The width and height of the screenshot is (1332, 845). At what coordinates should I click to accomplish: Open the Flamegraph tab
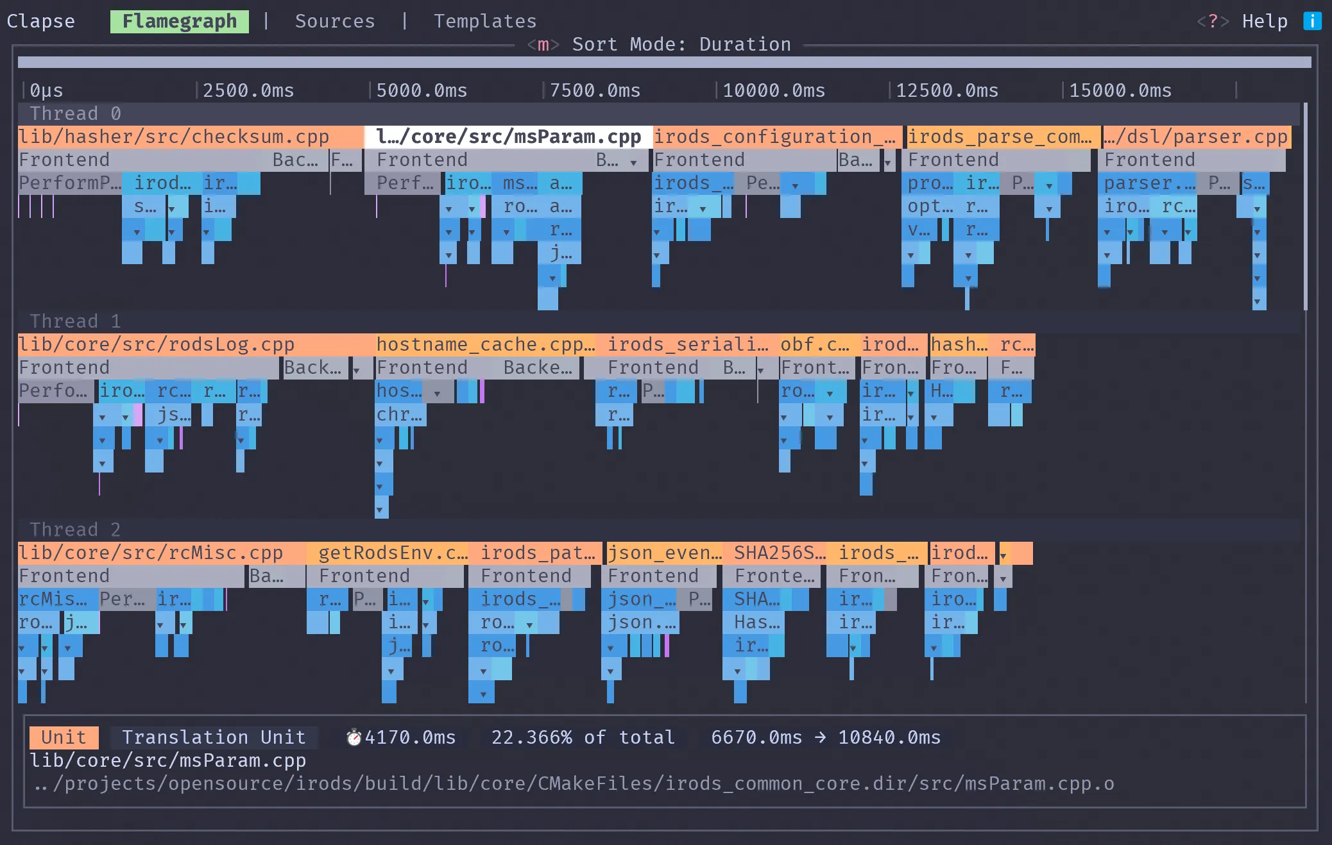[x=180, y=21]
